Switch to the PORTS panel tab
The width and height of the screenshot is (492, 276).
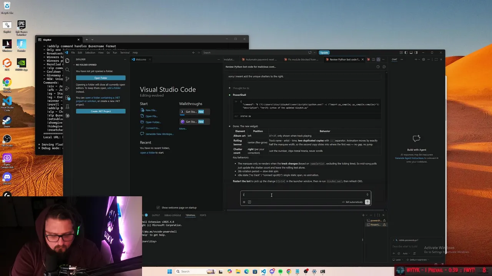coord(203,215)
